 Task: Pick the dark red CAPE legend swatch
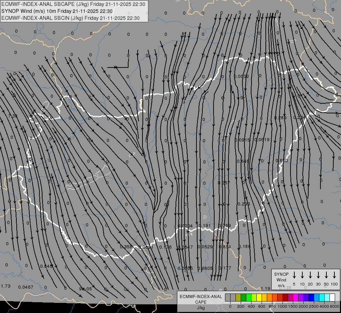point(285,298)
